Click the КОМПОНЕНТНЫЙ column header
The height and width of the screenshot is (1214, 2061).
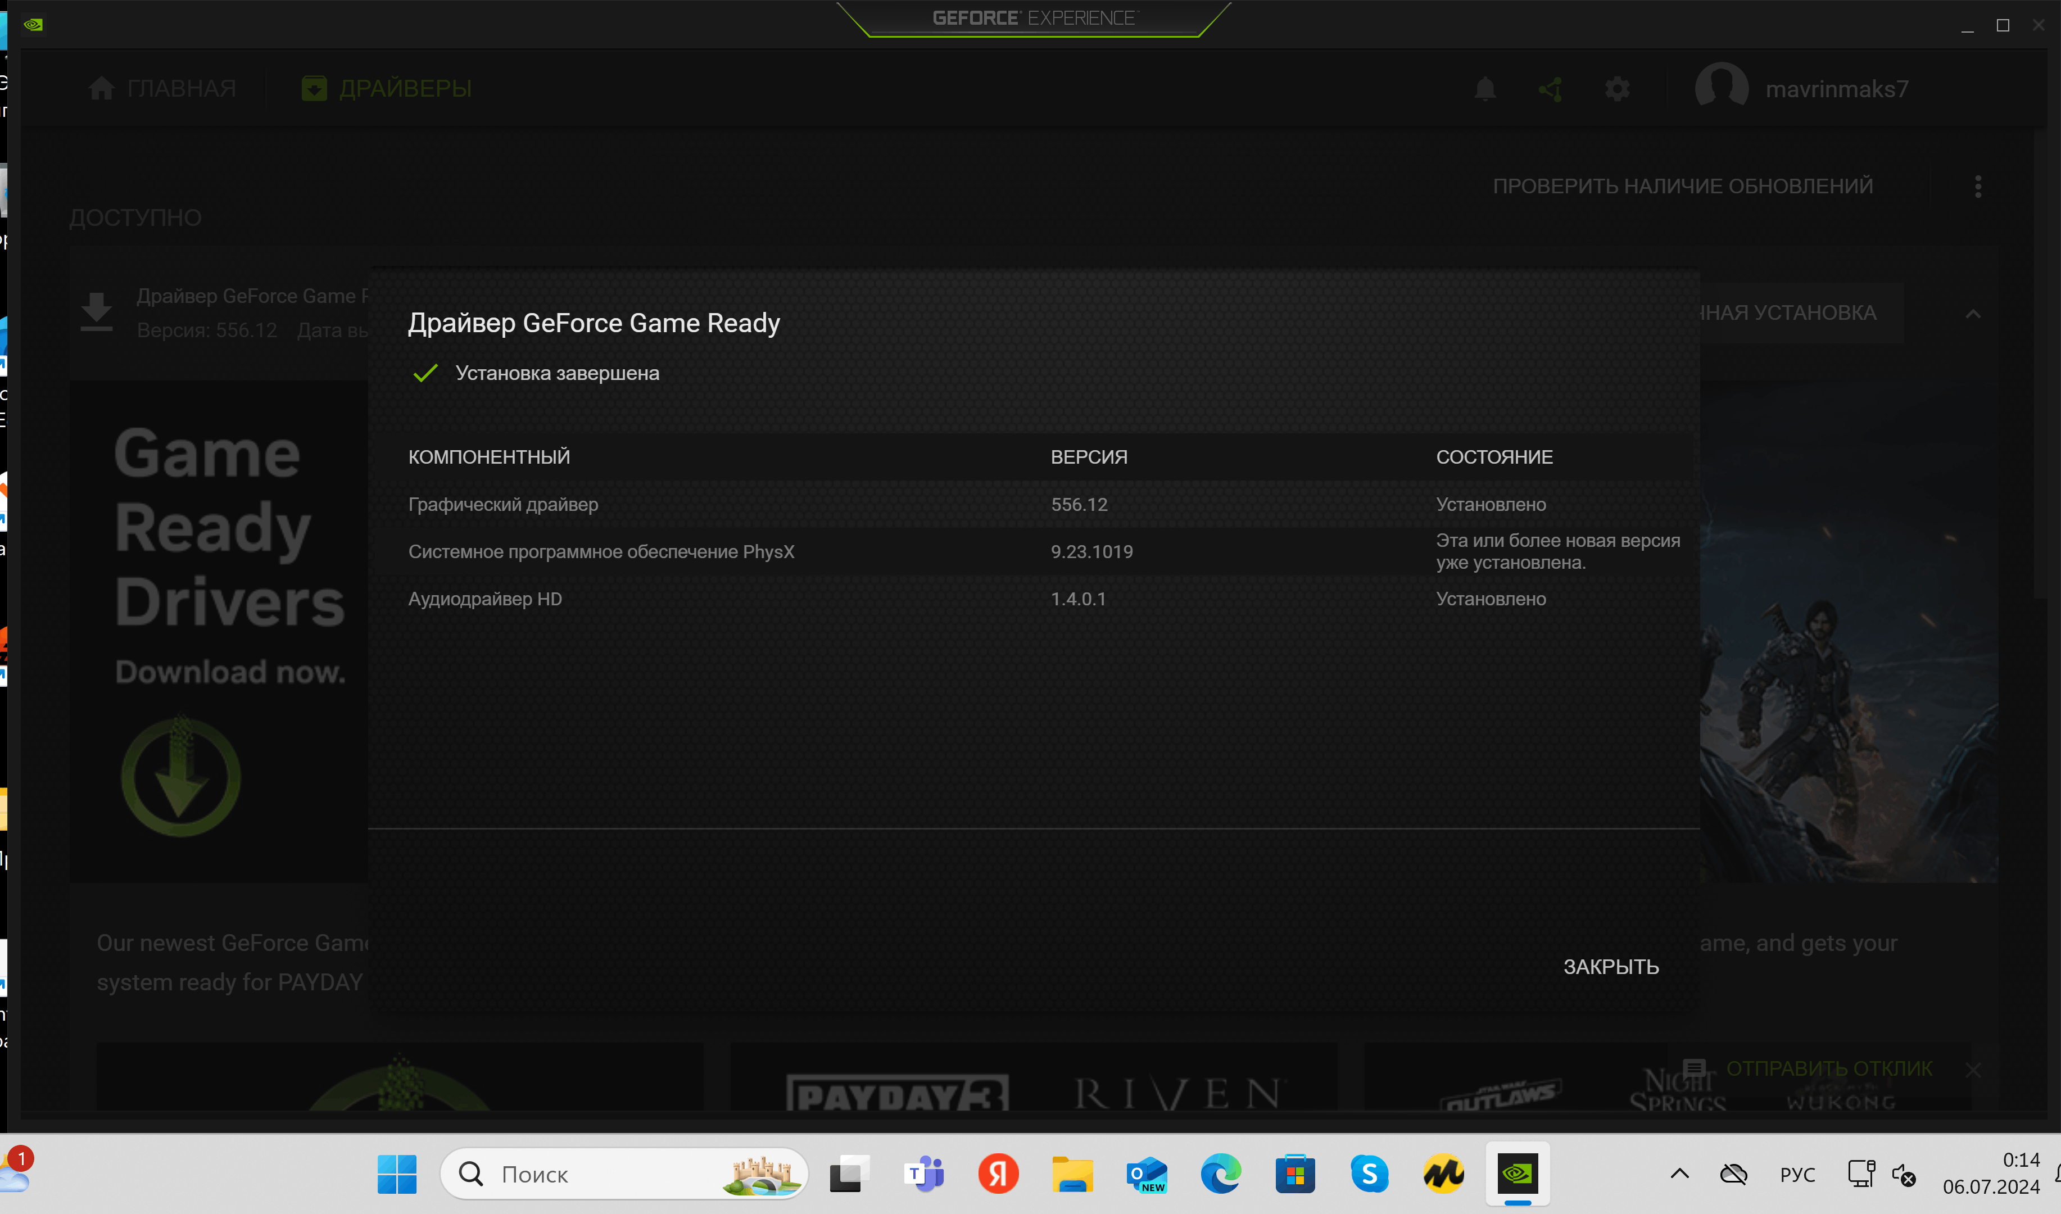pos(489,457)
